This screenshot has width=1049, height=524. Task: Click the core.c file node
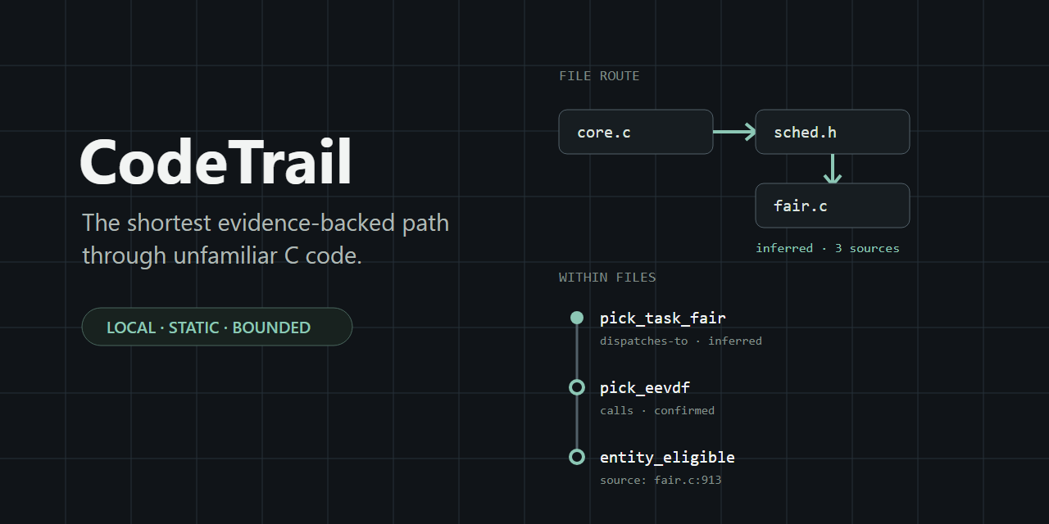(636, 132)
